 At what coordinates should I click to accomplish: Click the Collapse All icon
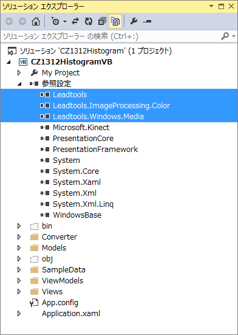[x=102, y=21]
